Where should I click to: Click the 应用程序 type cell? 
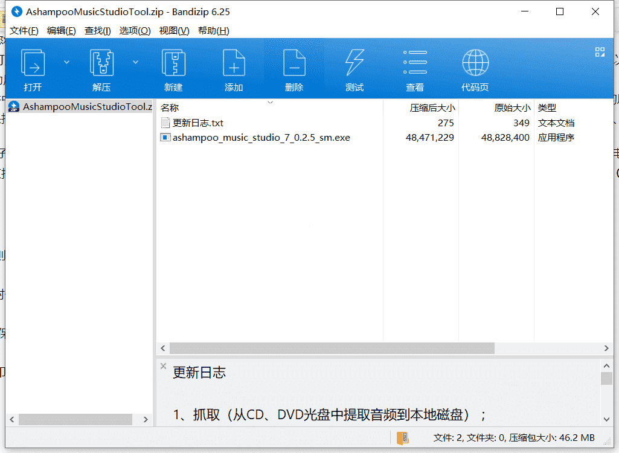click(556, 138)
